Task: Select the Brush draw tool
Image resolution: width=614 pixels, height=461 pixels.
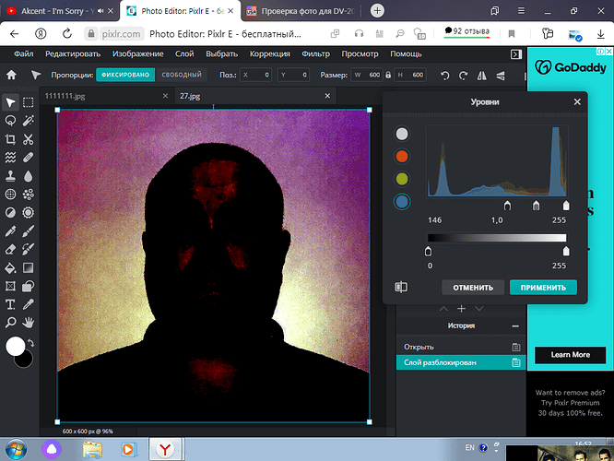Action: click(x=28, y=231)
